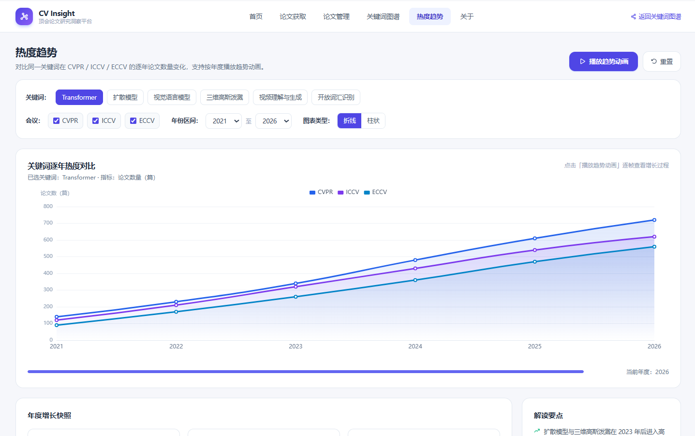Click the 年度增长快照 heading
The image size is (695, 436).
(49, 416)
